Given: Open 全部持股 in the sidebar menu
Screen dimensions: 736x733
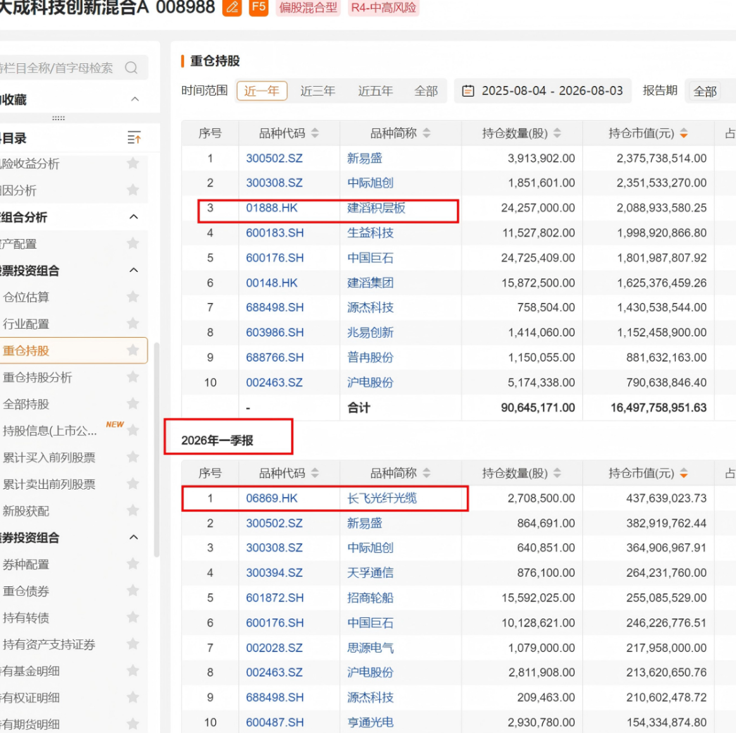Looking at the screenshot, I should [26, 403].
